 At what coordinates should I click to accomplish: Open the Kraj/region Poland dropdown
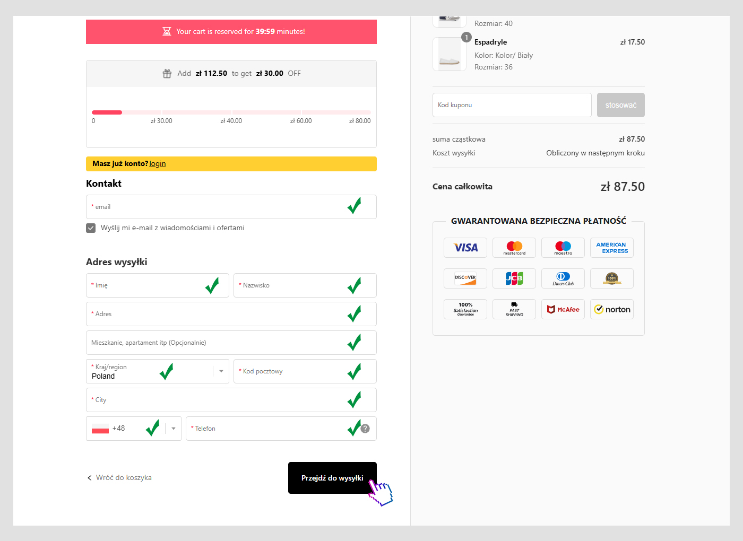pos(221,371)
